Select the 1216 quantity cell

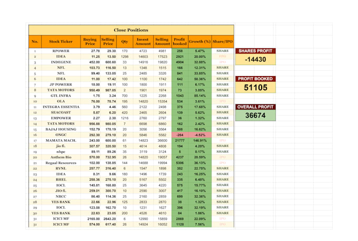[125, 118]
